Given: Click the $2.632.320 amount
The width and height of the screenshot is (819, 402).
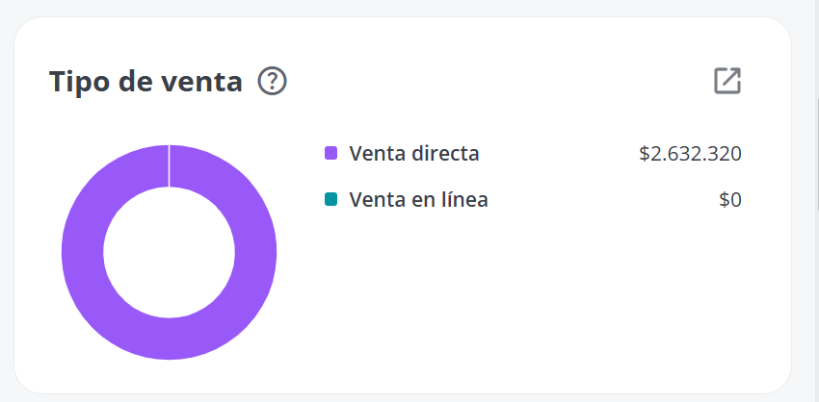Looking at the screenshot, I should [690, 154].
